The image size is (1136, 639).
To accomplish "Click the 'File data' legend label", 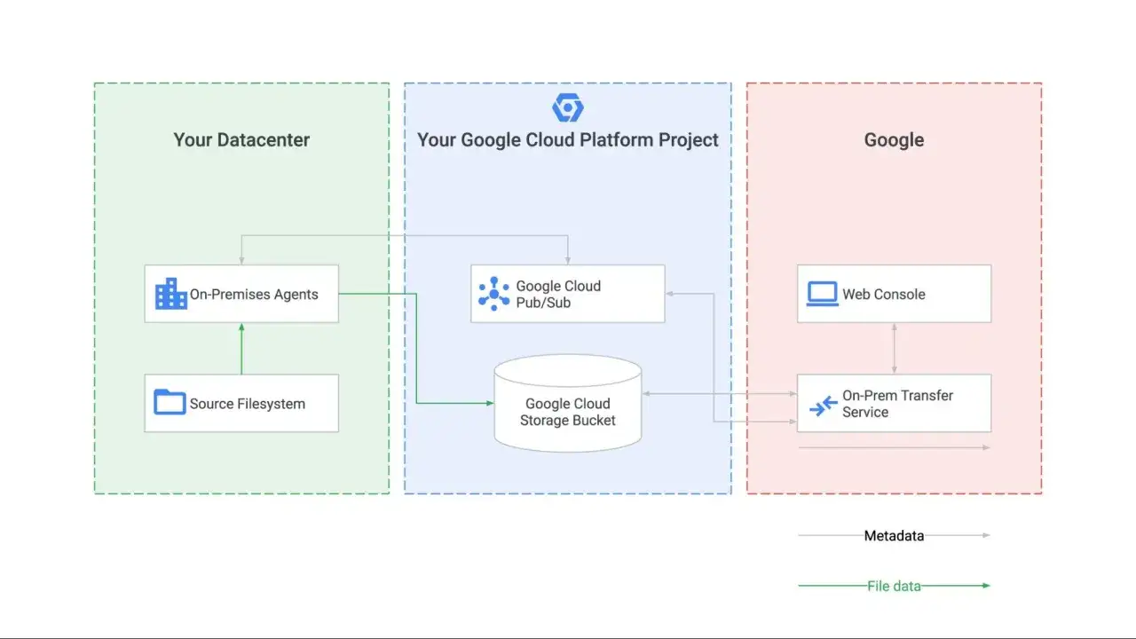I will 894,586.
